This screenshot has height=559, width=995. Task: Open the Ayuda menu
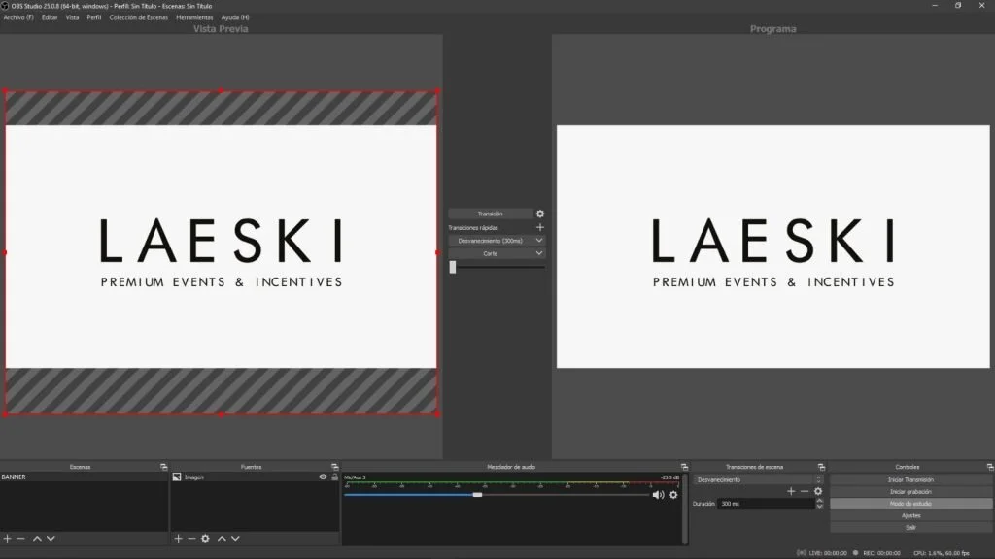[x=235, y=17]
